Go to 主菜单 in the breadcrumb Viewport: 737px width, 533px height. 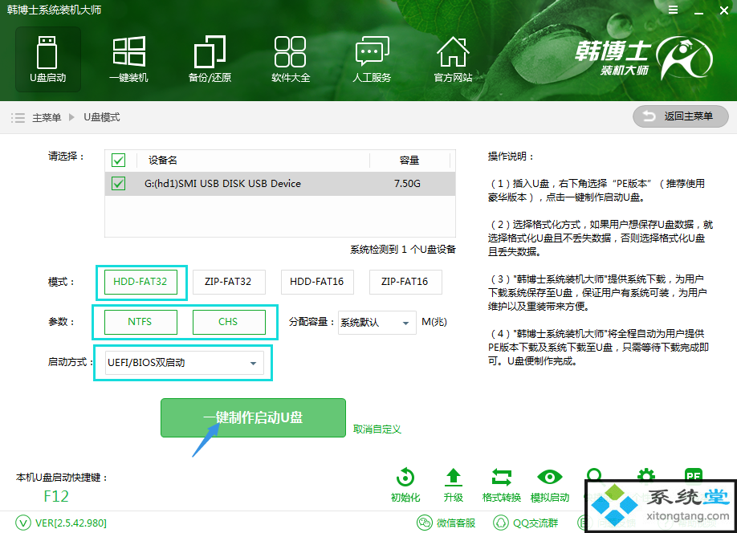point(47,117)
